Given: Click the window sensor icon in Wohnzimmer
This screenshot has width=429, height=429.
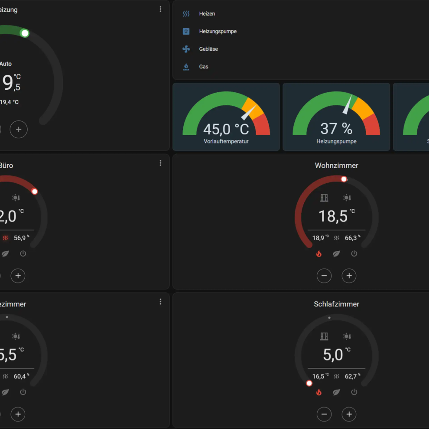Looking at the screenshot, I should [x=324, y=198].
